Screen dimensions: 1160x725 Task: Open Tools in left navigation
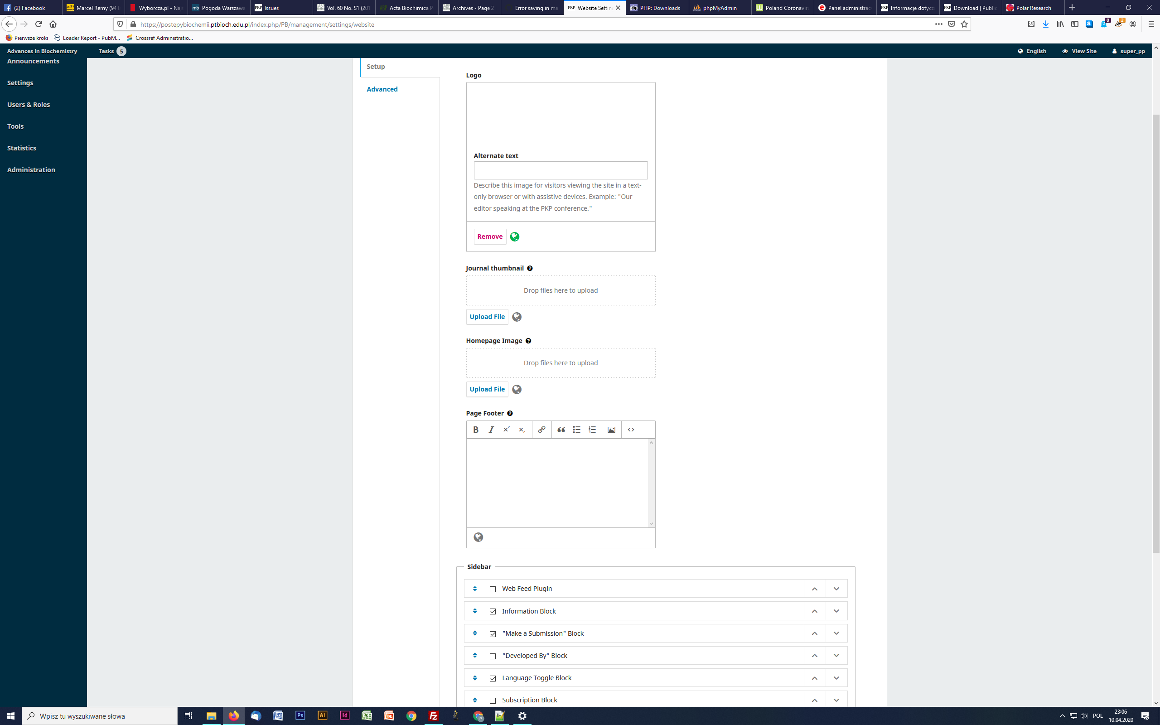pos(15,126)
